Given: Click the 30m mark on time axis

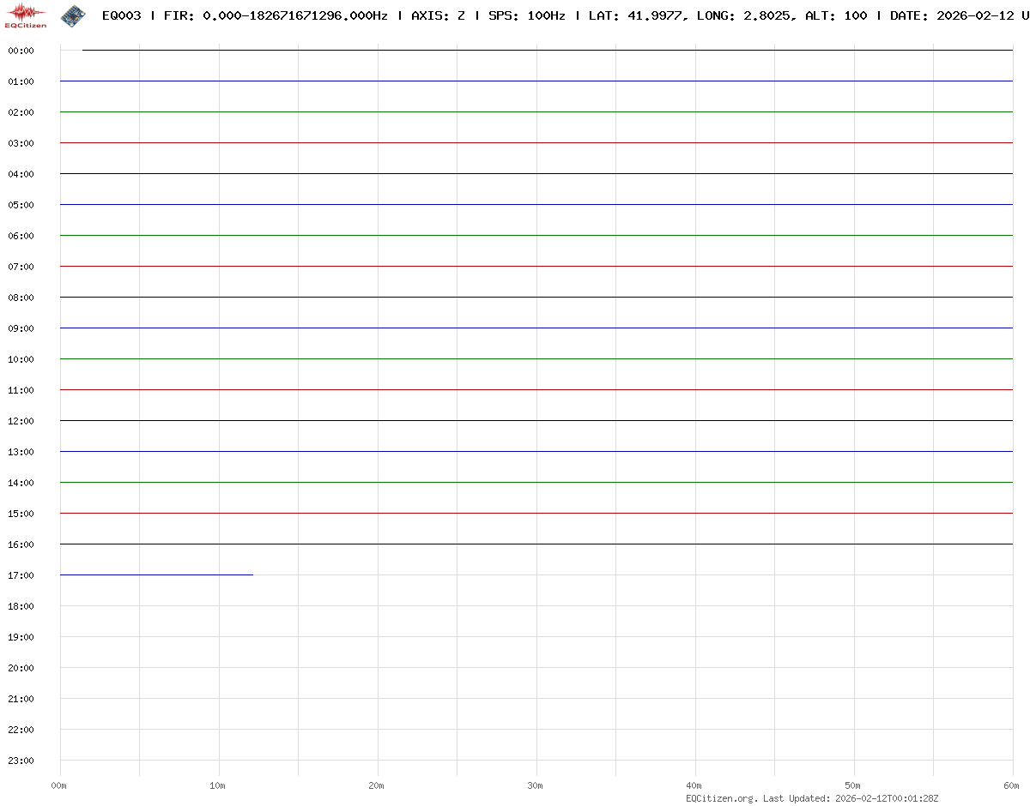Looking at the screenshot, I should [x=536, y=785].
